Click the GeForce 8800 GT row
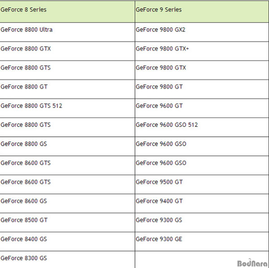The height and width of the screenshot is (268, 269). click(67, 89)
